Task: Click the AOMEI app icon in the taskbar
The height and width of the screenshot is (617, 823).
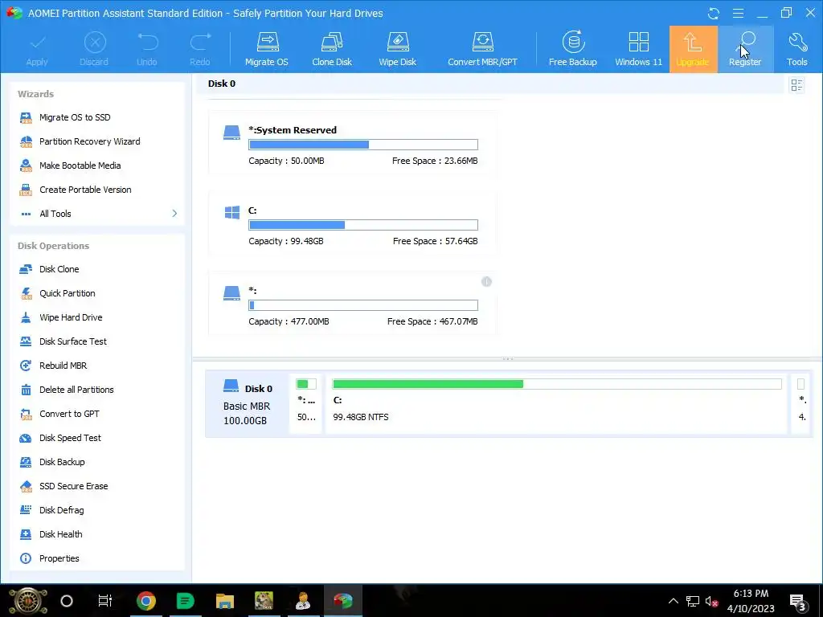Action: (343, 601)
